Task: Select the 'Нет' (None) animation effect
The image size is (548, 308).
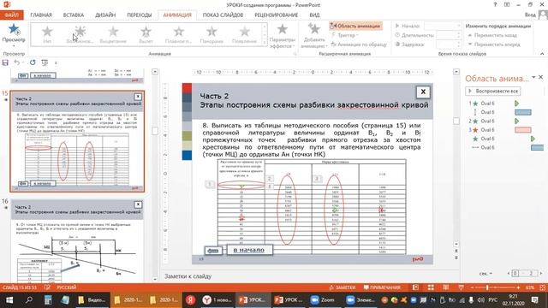Action: (47, 34)
